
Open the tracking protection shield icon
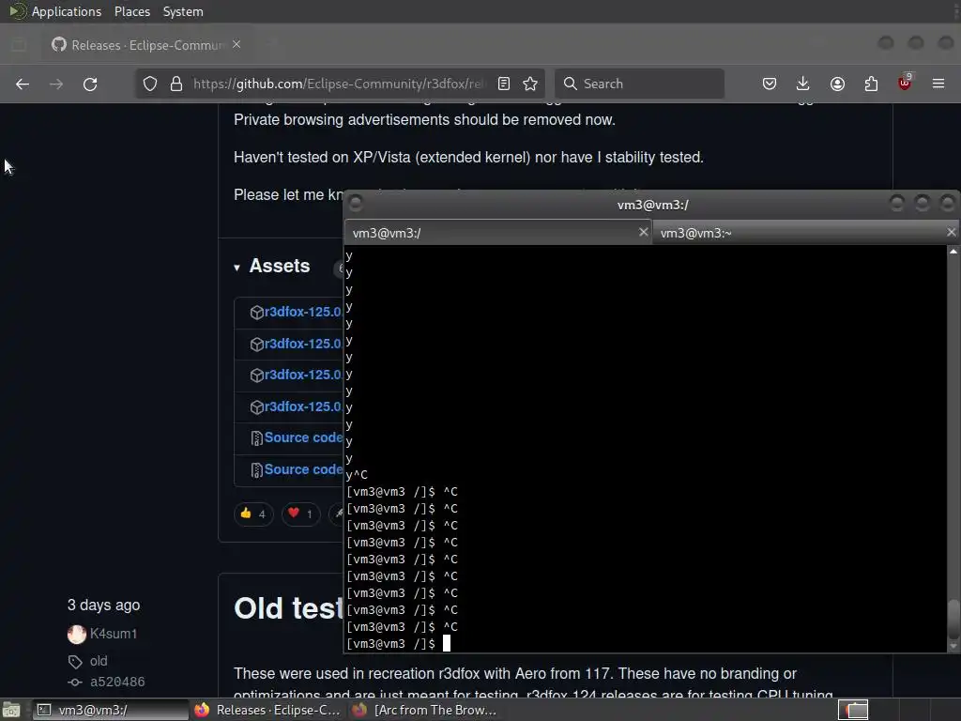[x=150, y=84]
